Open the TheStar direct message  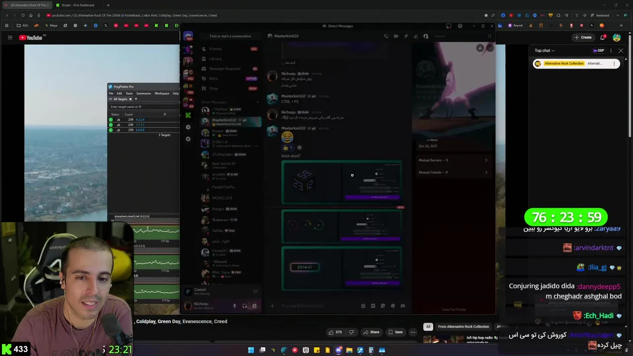[x=230, y=111]
